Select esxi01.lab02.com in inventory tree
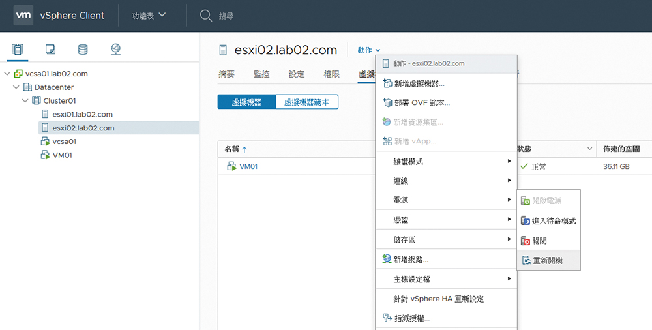The height and width of the screenshot is (330, 652). click(83, 114)
